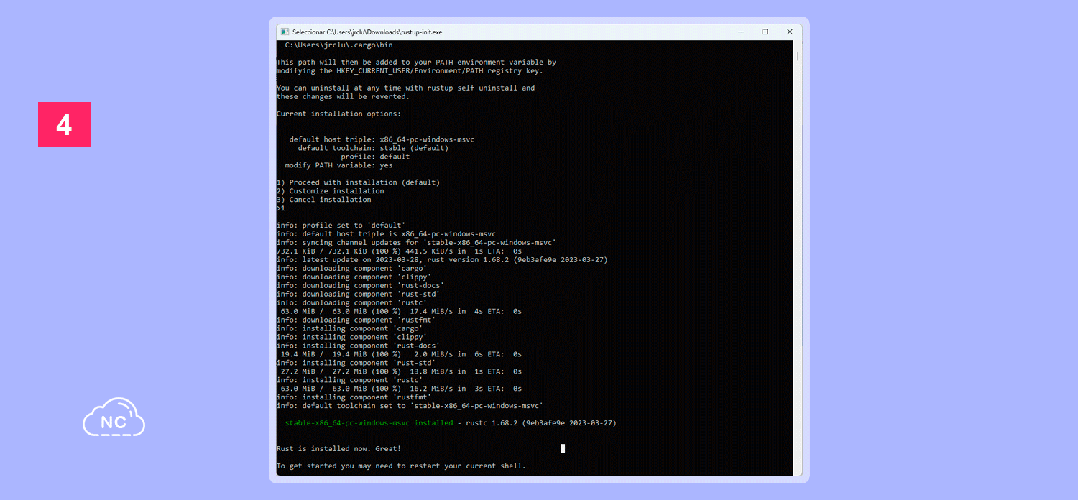The image size is (1078, 500).
Task: Click option '2) Customize installation'
Action: (x=330, y=192)
